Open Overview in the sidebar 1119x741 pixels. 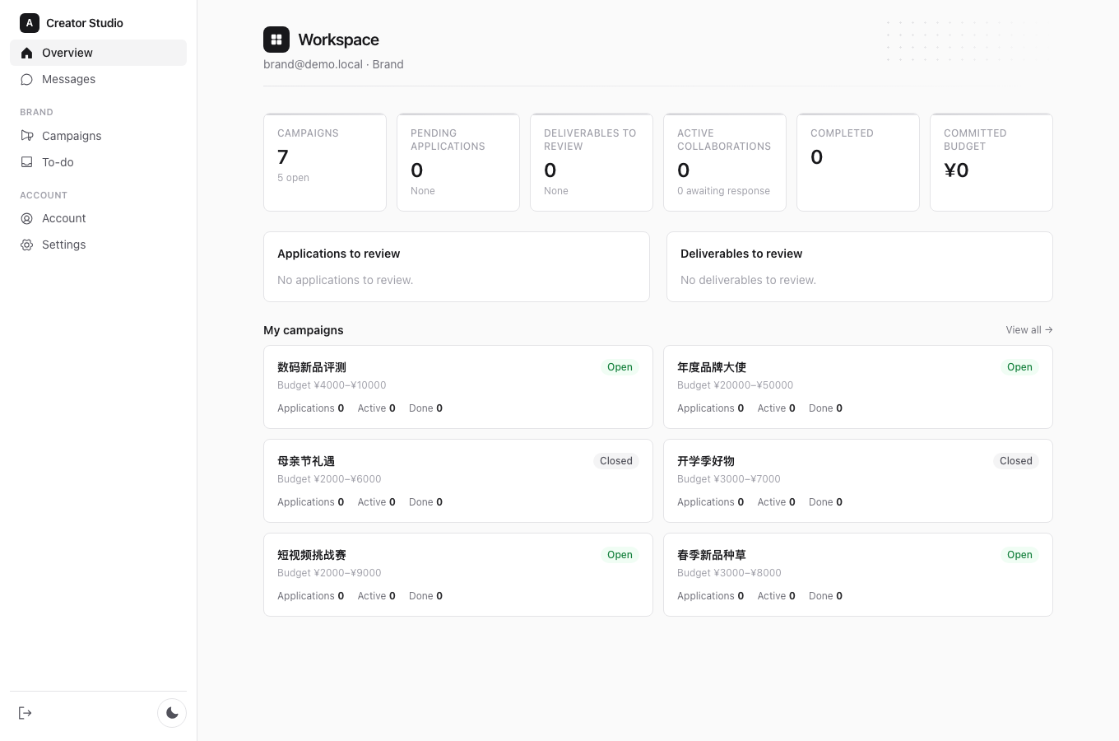(98, 53)
